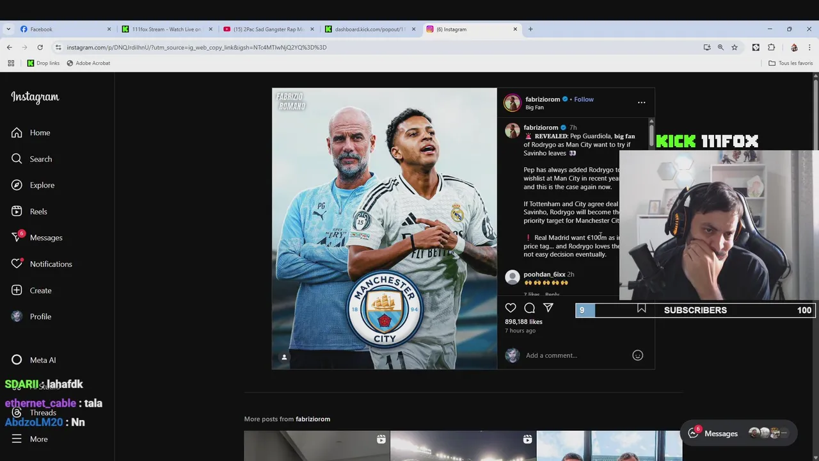Open the install app icon in address bar
The height and width of the screenshot is (461, 819).
click(706, 47)
